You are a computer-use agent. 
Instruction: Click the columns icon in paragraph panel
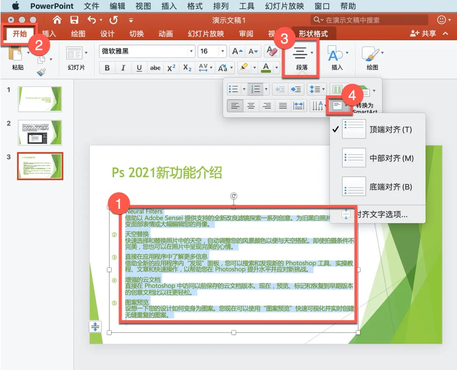pos(337,89)
